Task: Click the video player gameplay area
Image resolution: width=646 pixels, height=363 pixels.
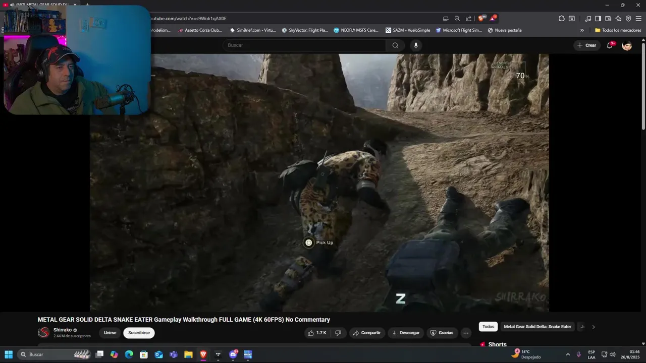Action: coord(319,183)
